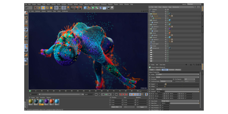The width and height of the screenshot is (228, 114).
Task: Select the Live Selection tool
Action: [x=35, y=8]
